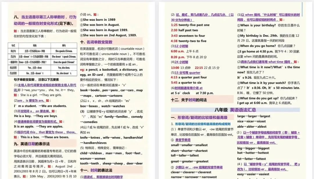This screenshot has width=314, height=179.
Task: Select the line 'tall→taller→tallest'
Action: coord(185,155)
